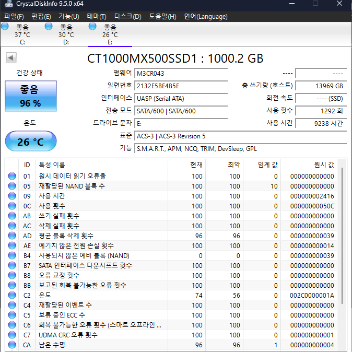Click the 특성 이름 column header

point(101,165)
